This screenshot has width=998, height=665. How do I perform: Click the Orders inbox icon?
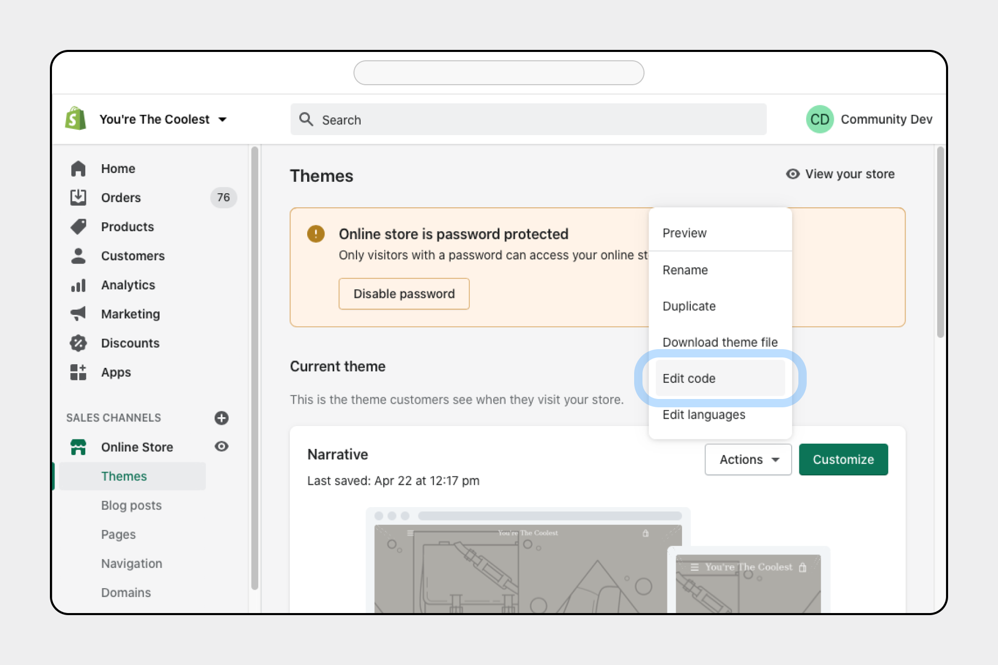[78, 197]
